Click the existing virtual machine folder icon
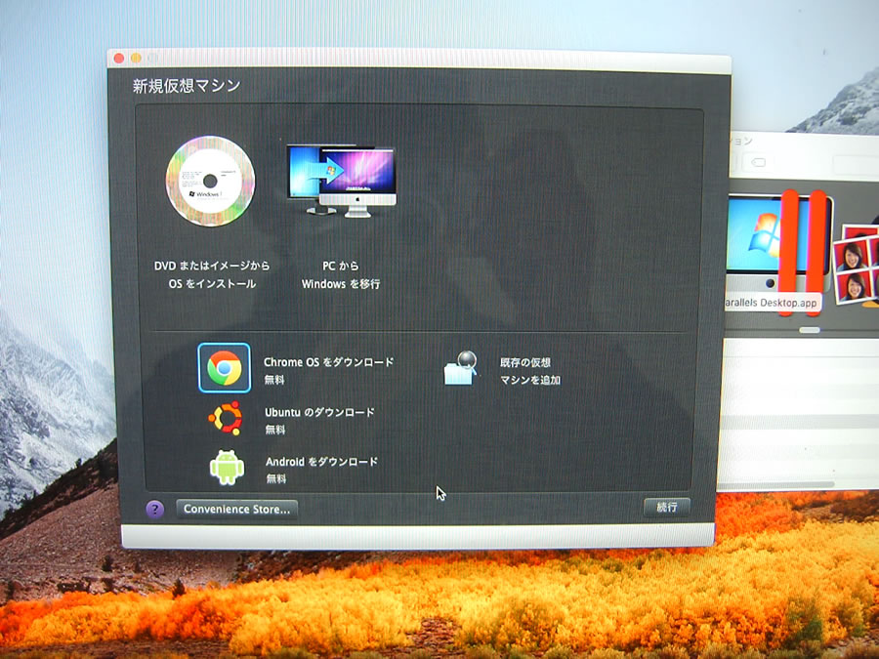This screenshot has height=659, width=879. [x=460, y=368]
